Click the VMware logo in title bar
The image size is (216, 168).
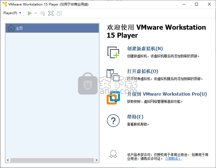(5, 4)
